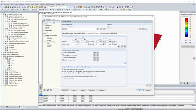Collapse the Required Reinforcement node in dialog tree

click(44, 35)
